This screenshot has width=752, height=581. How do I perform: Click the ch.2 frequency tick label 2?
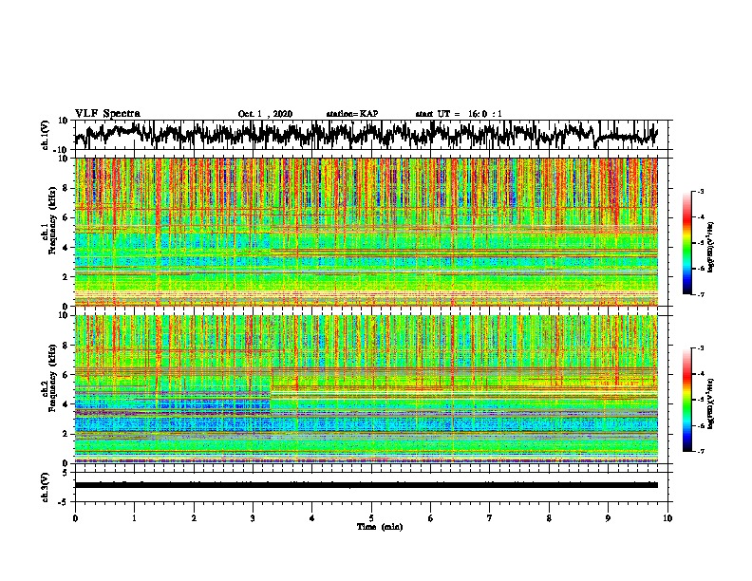[x=66, y=434]
